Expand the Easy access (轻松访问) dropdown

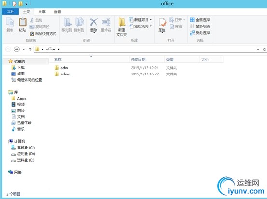(x=151, y=26)
